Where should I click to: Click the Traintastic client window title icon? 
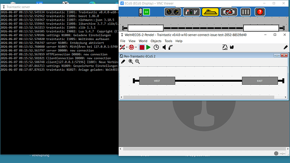click(122, 35)
